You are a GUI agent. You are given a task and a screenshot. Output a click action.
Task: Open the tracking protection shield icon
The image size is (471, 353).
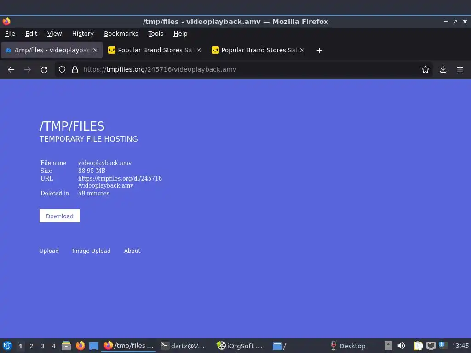pos(62,70)
